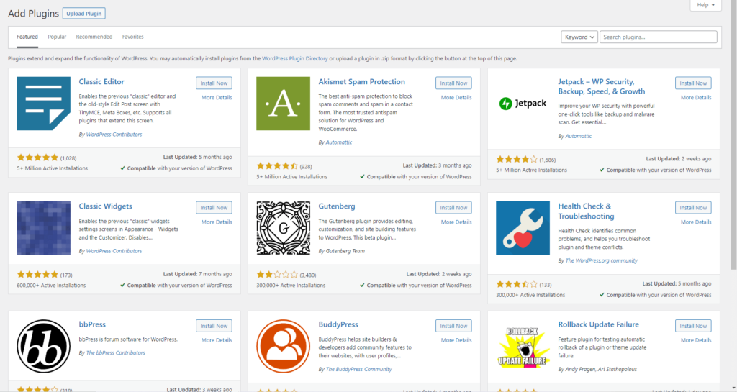737x392 pixels.
Task: Expand the Help panel at top
Action: click(x=705, y=5)
